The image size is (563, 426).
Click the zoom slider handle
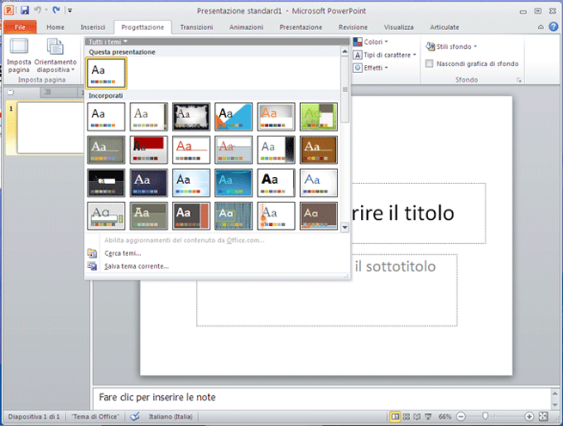tap(485, 417)
